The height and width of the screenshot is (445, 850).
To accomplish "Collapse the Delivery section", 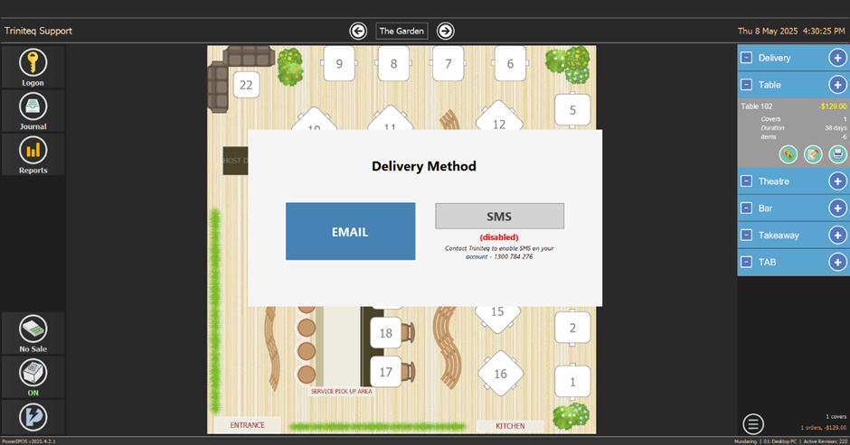I will click(746, 58).
